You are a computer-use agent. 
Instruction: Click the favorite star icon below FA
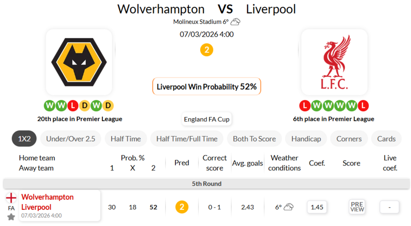pyautogui.click(x=11, y=217)
